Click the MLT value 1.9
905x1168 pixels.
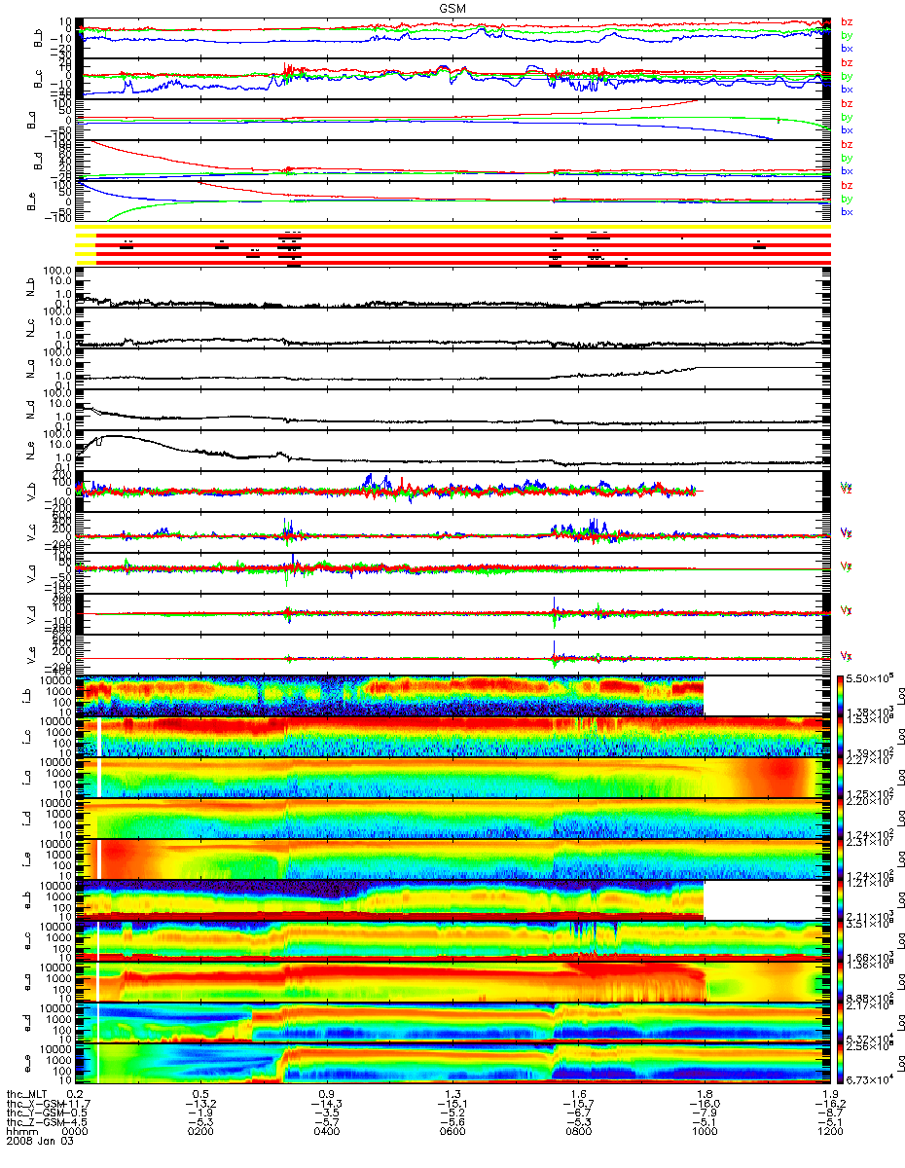pos(830,1094)
